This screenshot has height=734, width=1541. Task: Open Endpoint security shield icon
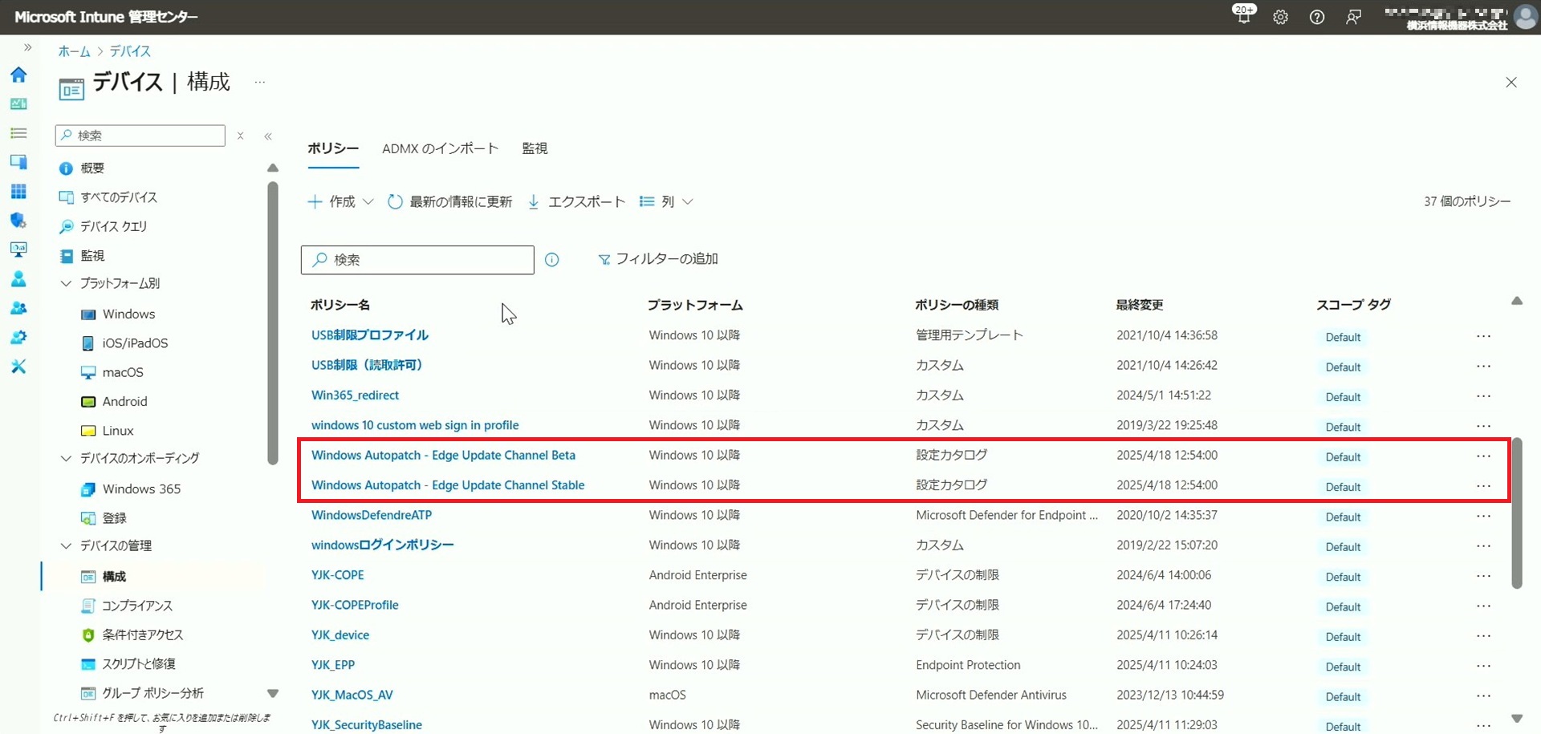pyautogui.click(x=18, y=221)
